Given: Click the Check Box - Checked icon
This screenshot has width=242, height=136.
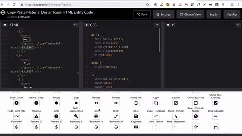Looking at the screenshot, I should (216, 103).
